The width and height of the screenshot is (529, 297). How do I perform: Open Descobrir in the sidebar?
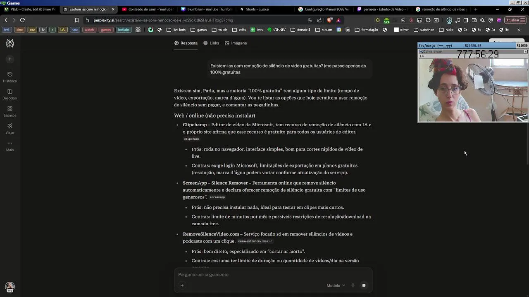pyautogui.click(x=10, y=94)
